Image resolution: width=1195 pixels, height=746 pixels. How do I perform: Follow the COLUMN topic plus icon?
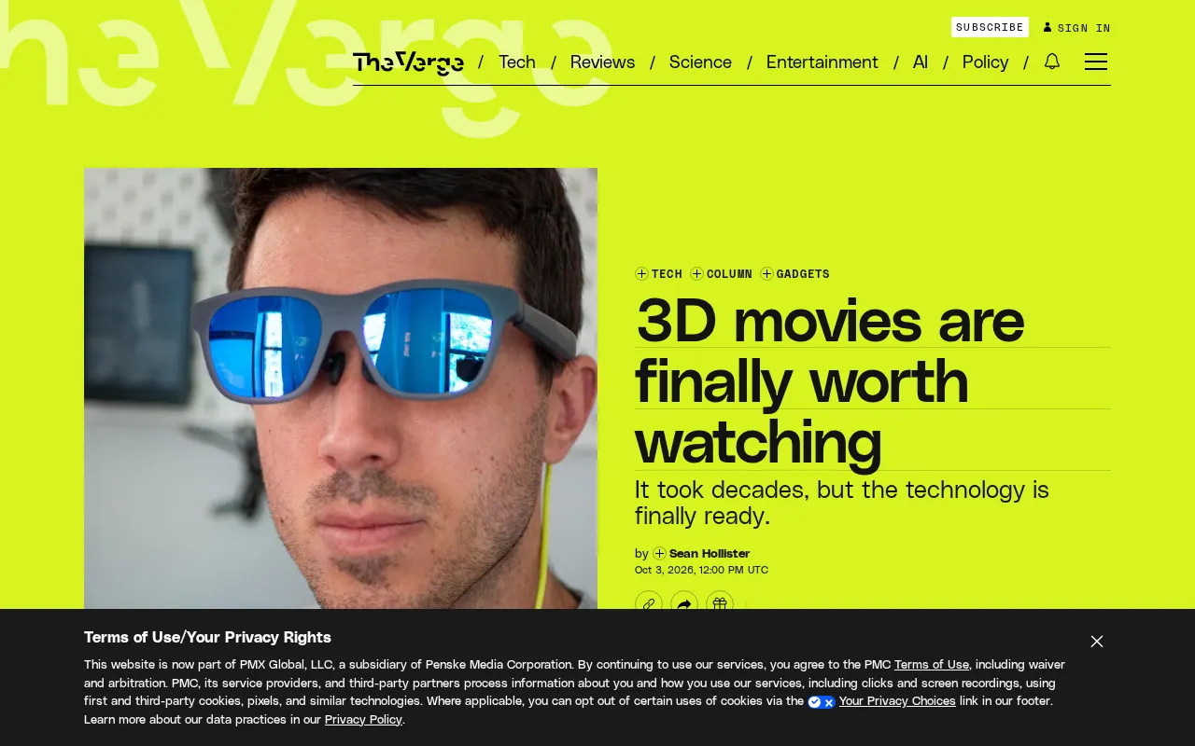tap(696, 273)
